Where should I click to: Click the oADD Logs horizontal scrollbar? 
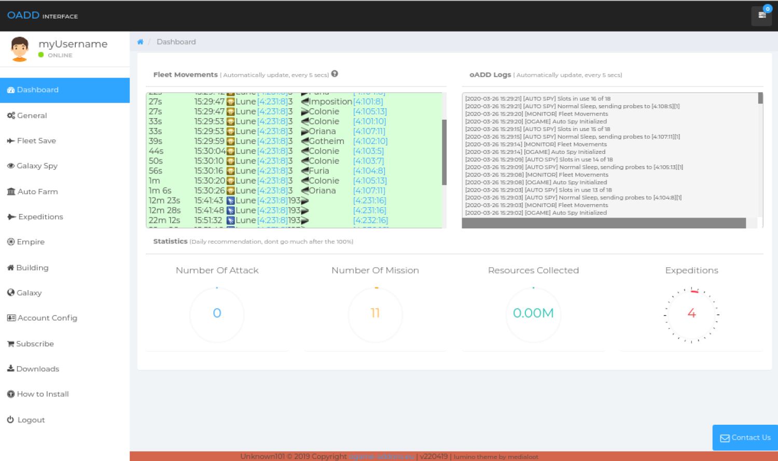(x=603, y=223)
